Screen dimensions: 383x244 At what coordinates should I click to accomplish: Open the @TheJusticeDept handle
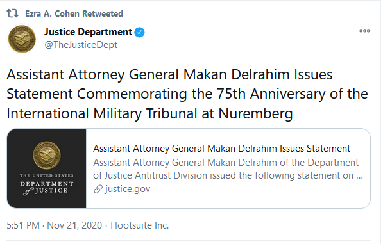[81, 45]
